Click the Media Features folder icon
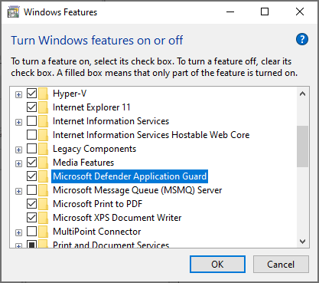This screenshot has height=283, width=319. point(44,163)
